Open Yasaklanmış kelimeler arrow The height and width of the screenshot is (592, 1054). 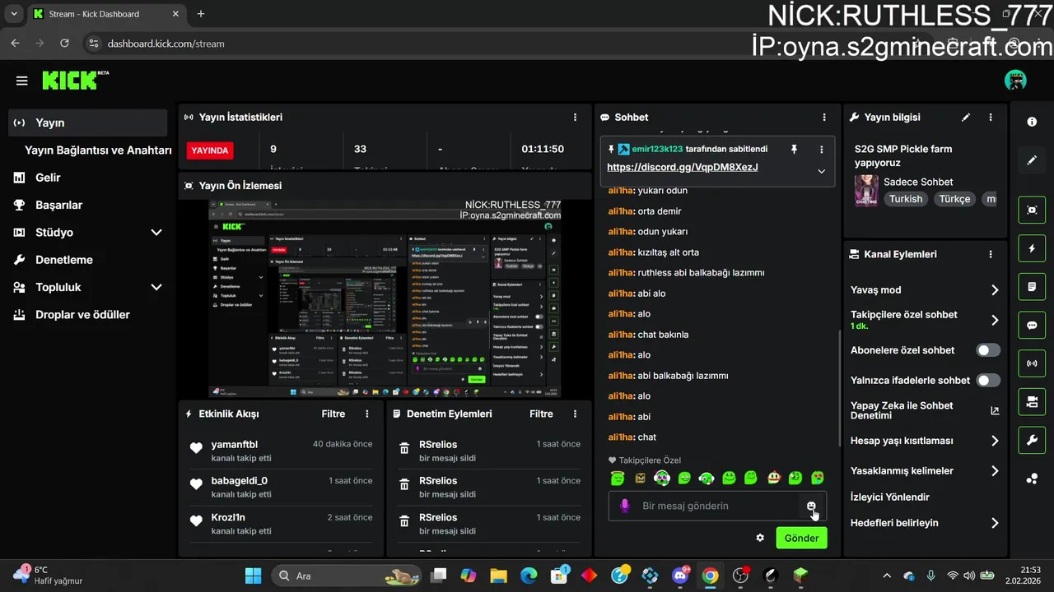point(995,471)
